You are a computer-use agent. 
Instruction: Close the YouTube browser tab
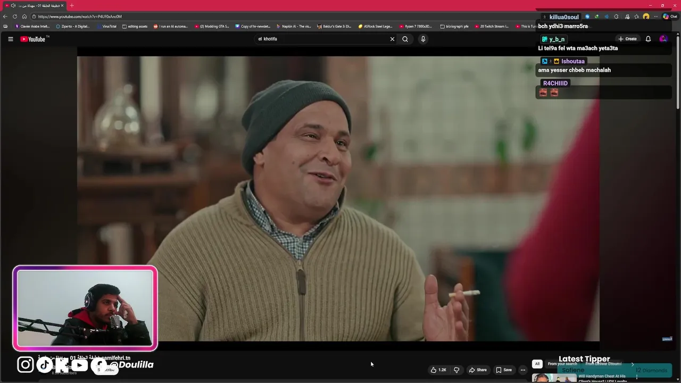point(62,5)
